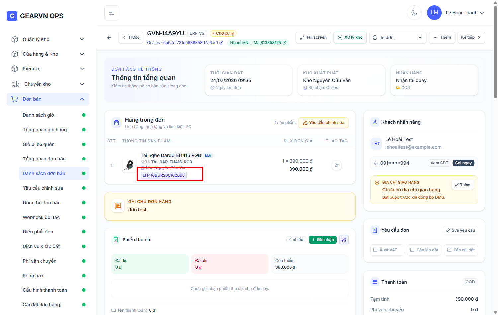Click the GEARVN OPS logo icon
Viewport: 498px width, 315px height.
coord(12,16)
